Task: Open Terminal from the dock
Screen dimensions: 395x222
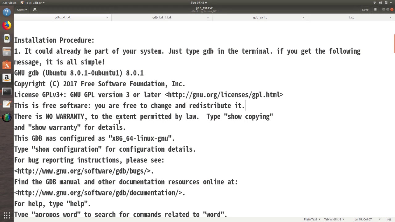Action: 7,91
